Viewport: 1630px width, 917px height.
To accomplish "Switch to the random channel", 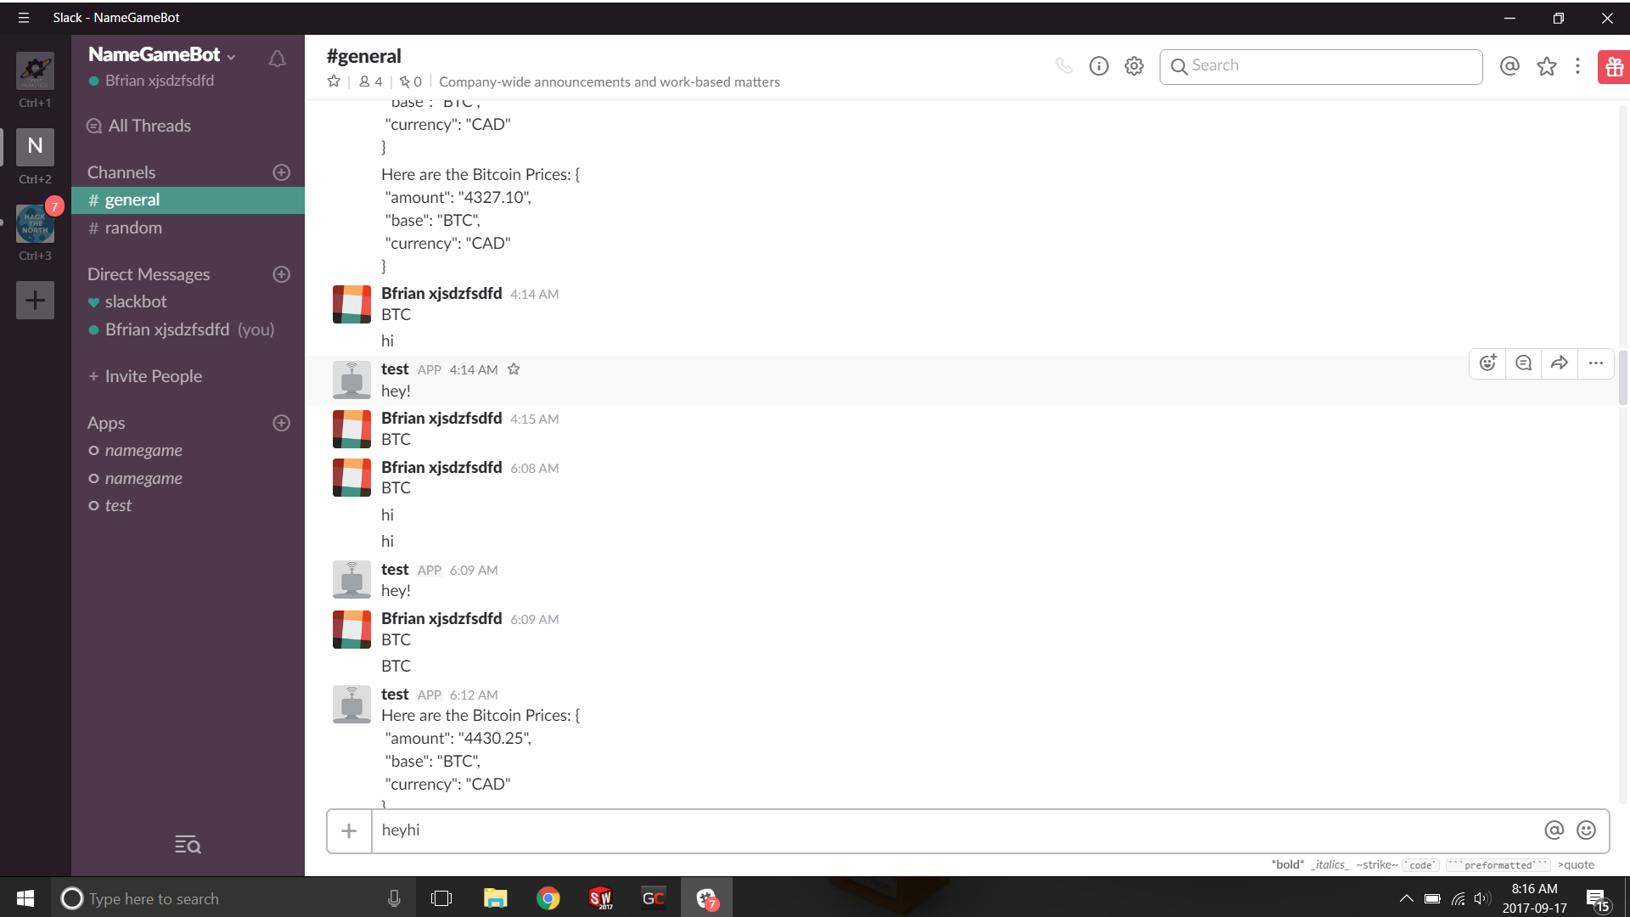I will (133, 228).
